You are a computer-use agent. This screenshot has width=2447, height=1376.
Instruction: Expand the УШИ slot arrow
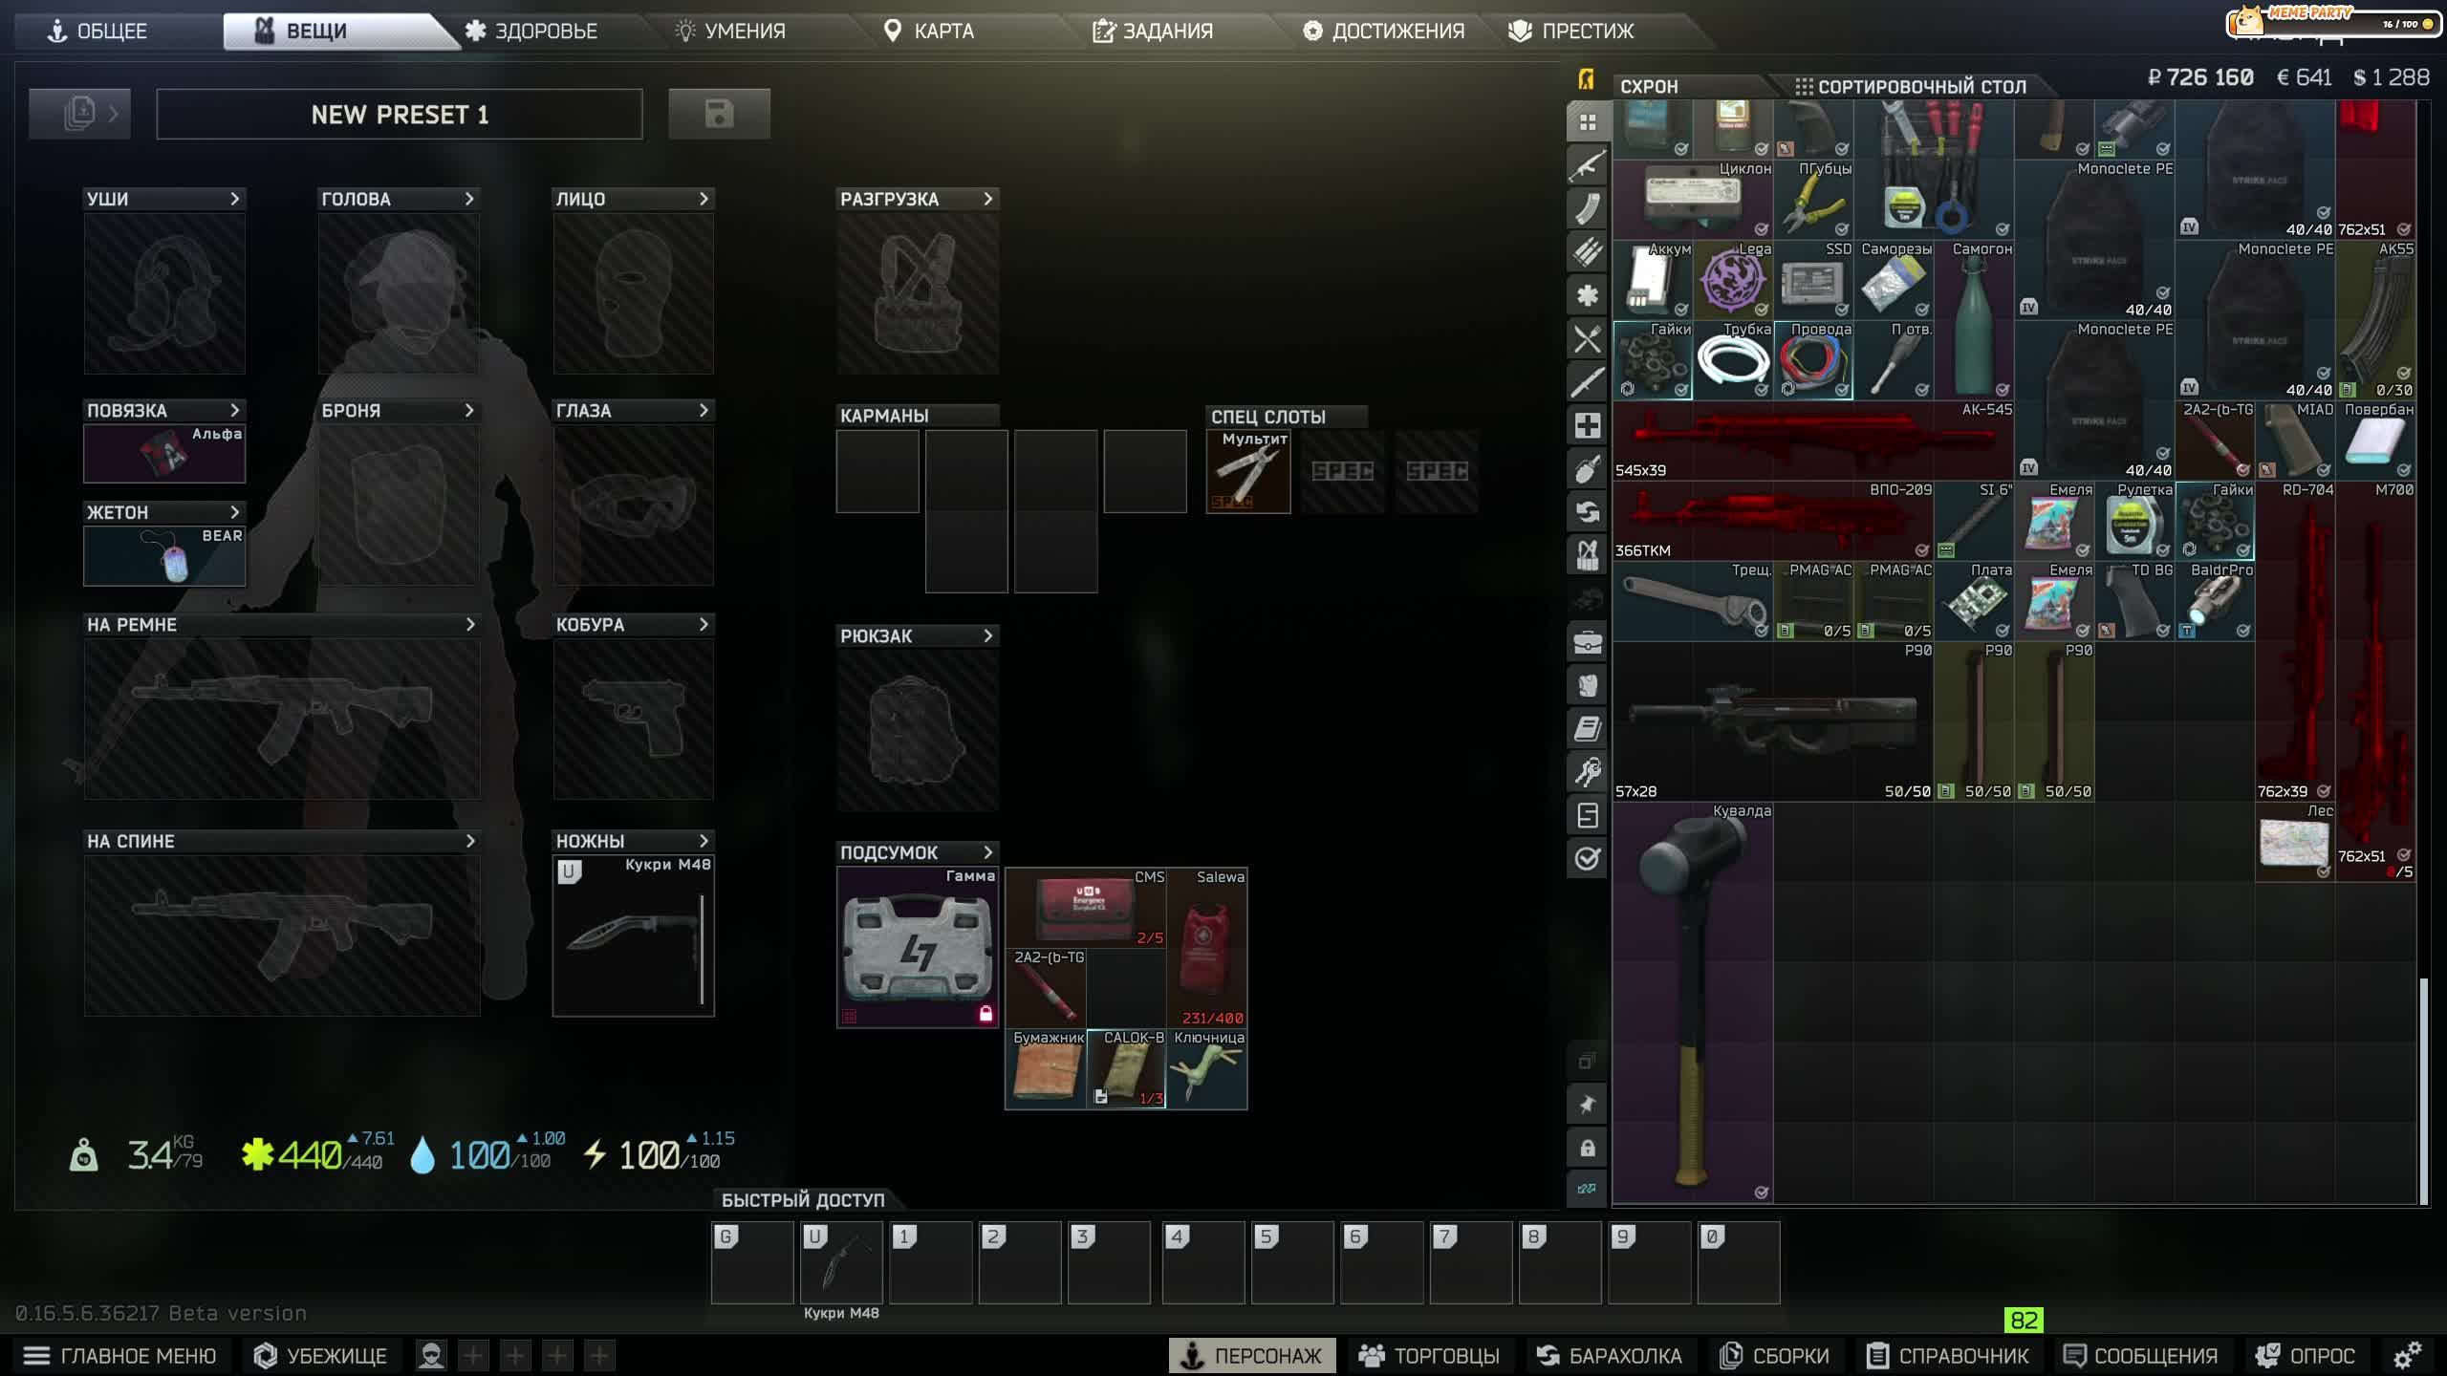[234, 199]
